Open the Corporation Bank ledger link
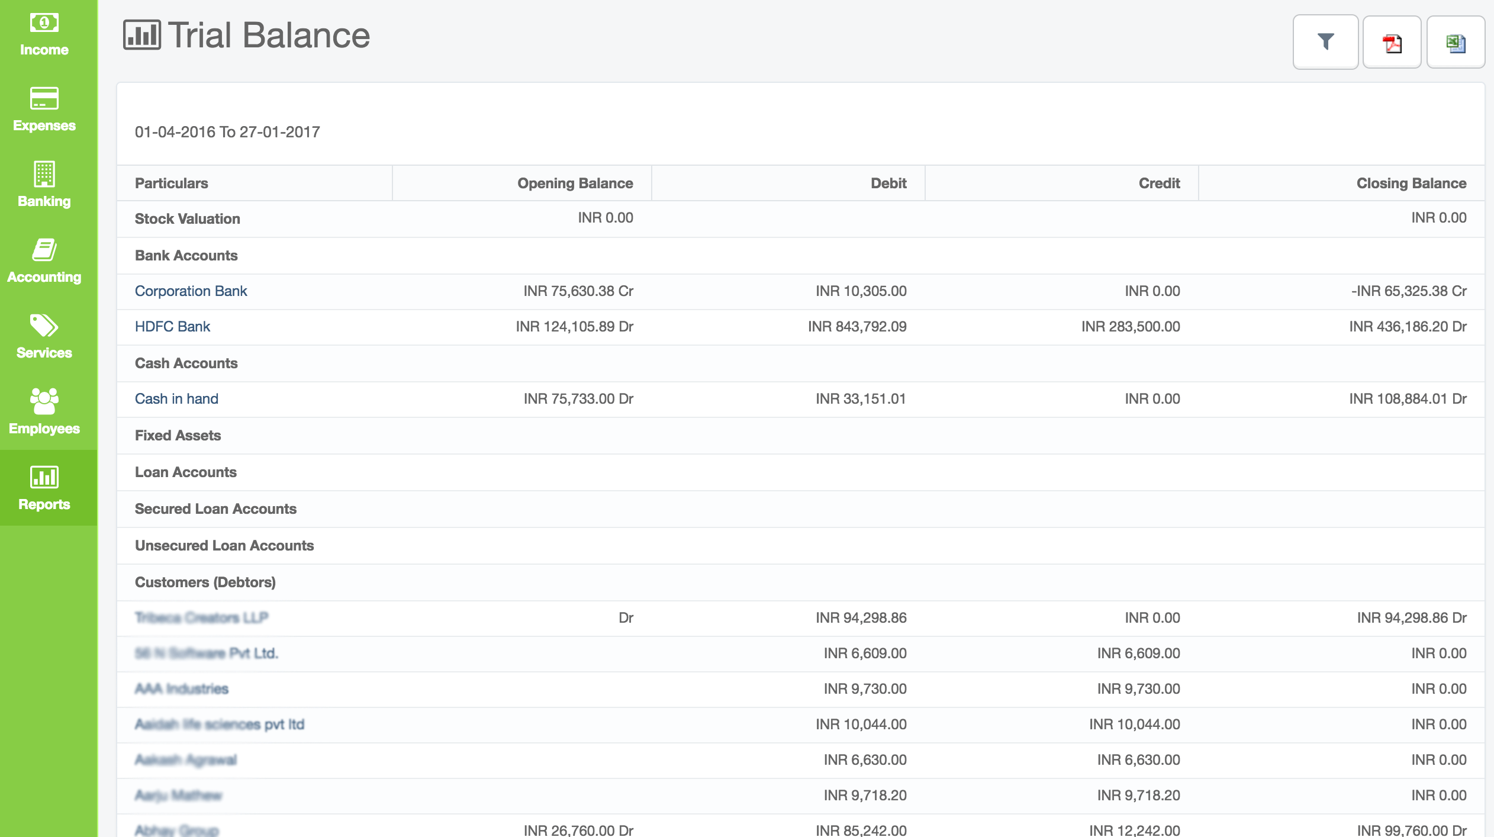This screenshot has height=837, width=1494. coord(191,291)
